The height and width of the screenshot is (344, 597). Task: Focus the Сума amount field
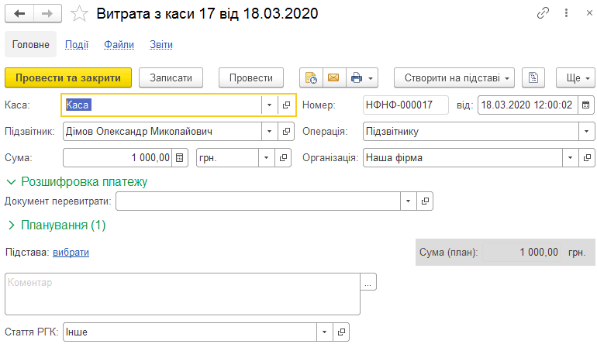[x=118, y=157]
